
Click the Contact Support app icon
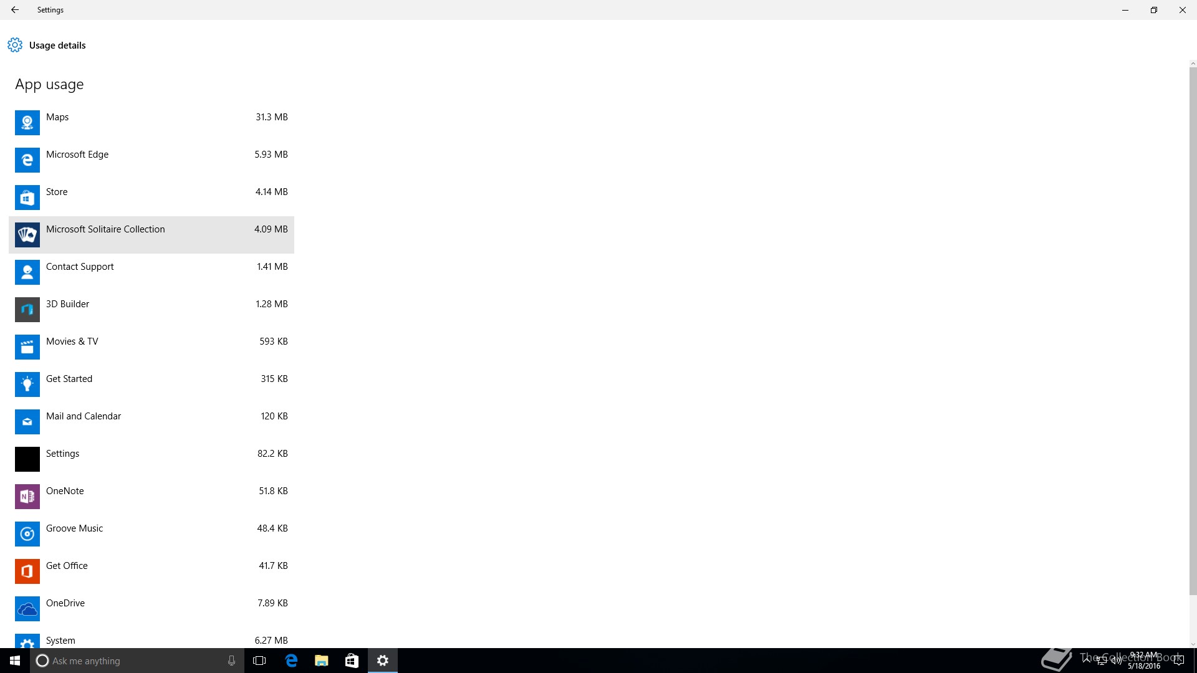pyautogui.click(x=27, y=272)
